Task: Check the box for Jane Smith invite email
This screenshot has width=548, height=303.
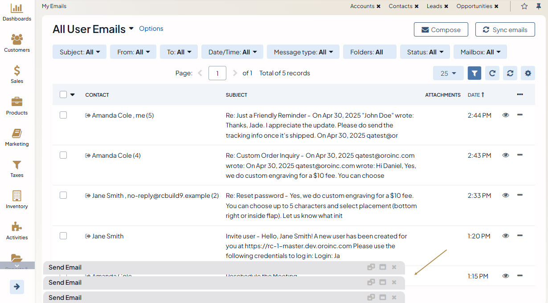Action: point(63,236)
